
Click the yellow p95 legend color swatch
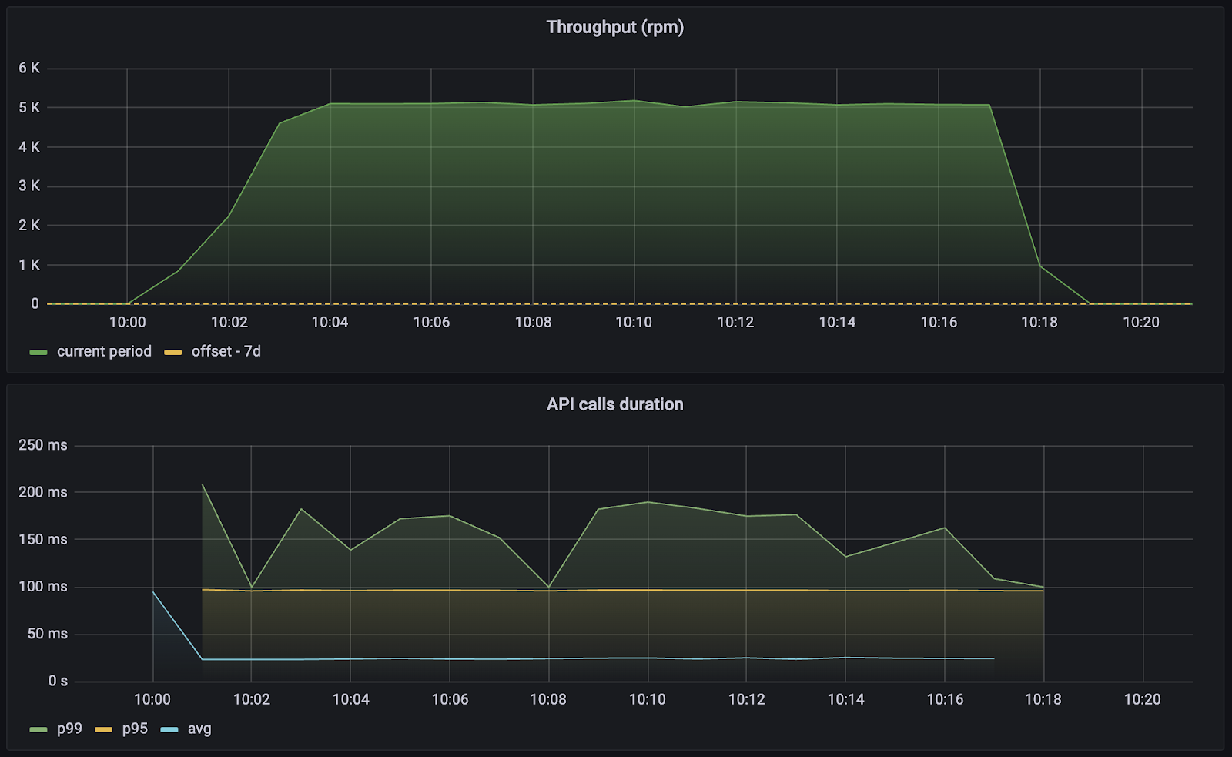pos(104,729)
